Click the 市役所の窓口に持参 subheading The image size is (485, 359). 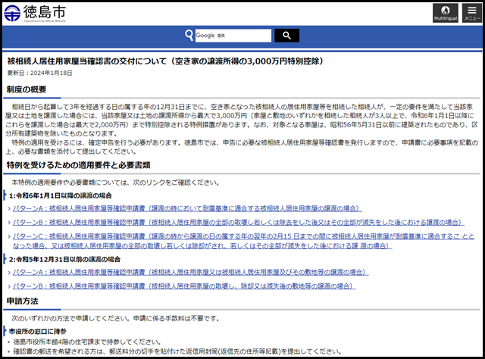[x=37, y=332]
